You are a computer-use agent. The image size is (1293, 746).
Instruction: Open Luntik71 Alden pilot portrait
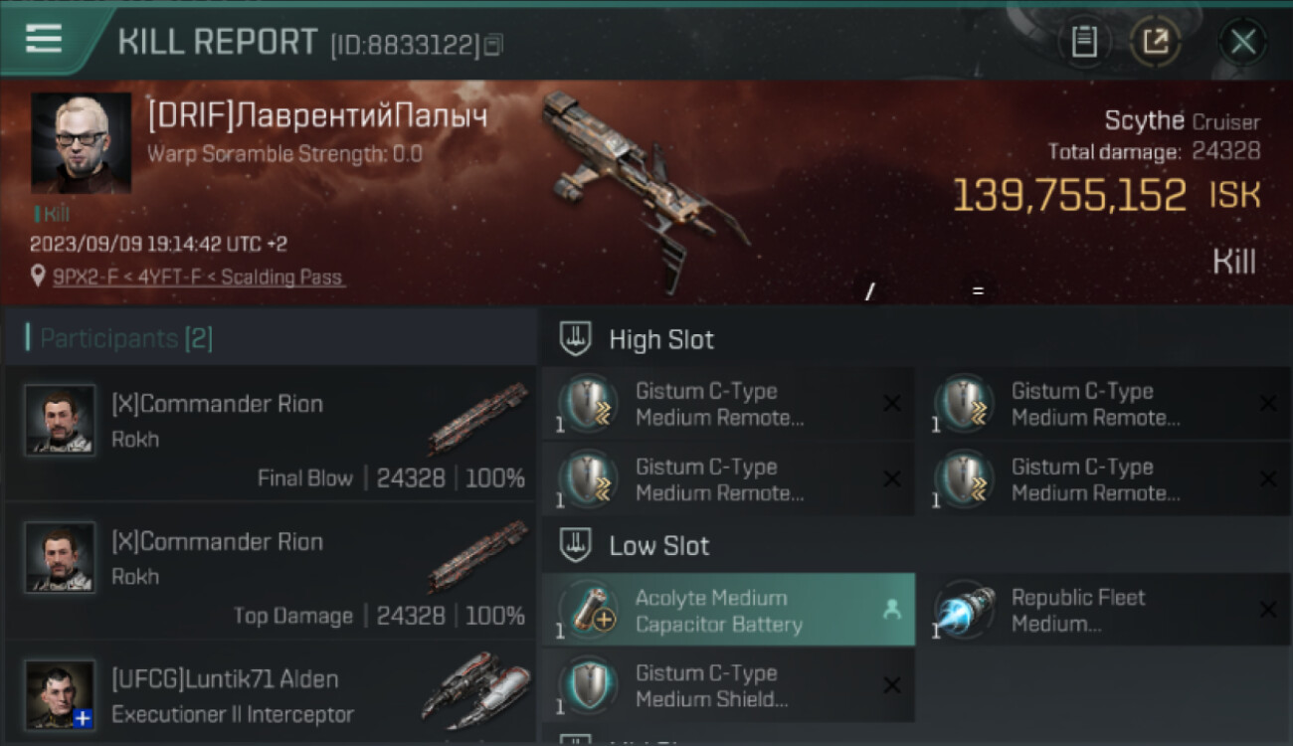pos(61,694)
